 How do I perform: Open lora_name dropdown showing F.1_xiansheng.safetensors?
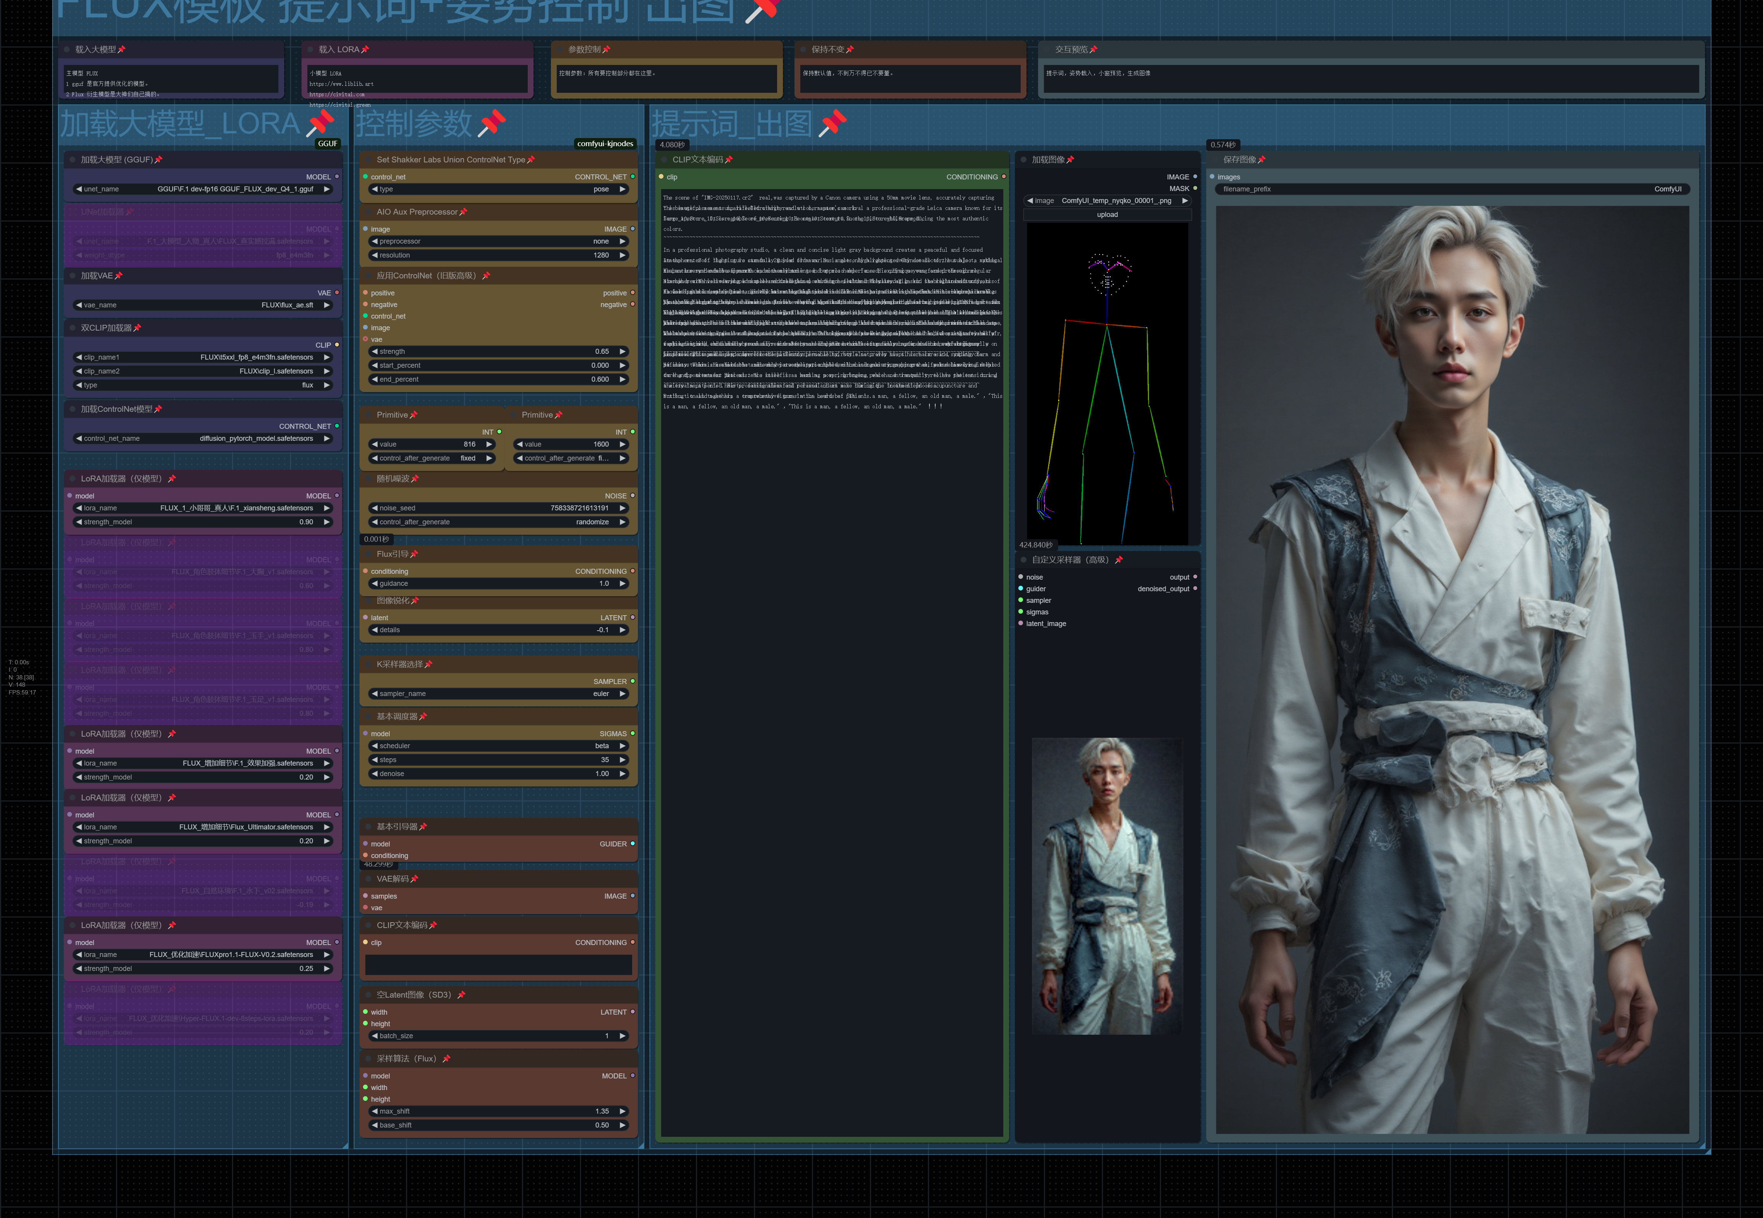tap(203, 508)
